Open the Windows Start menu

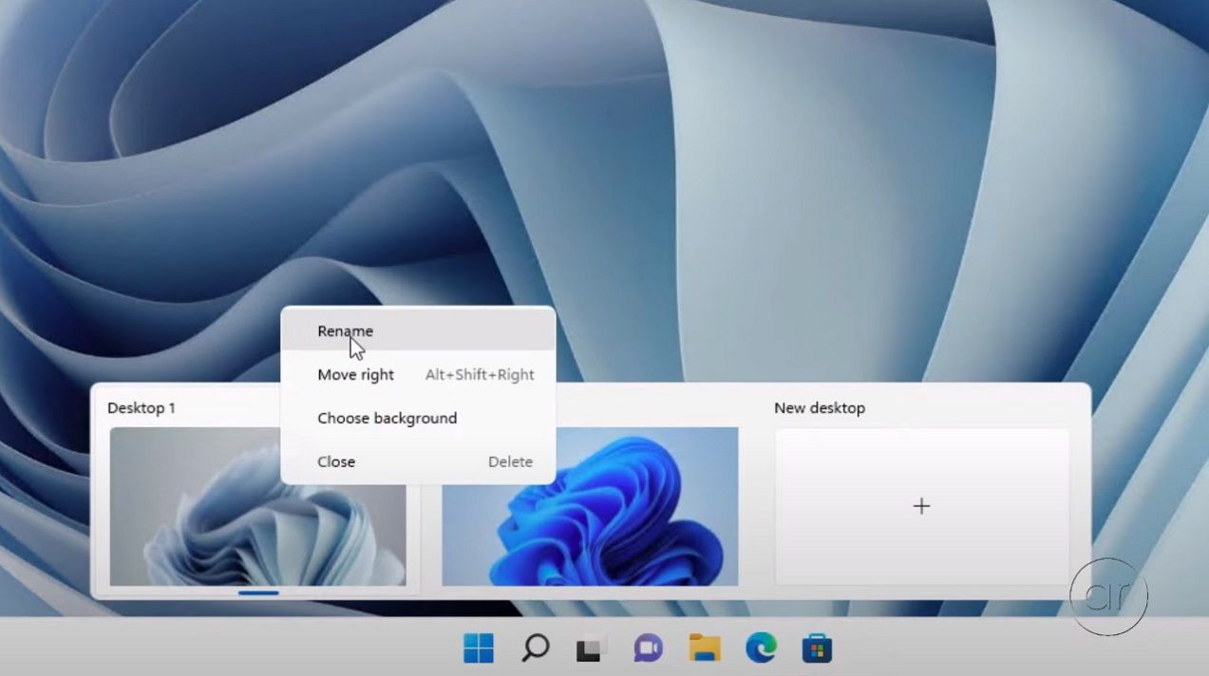click(479, 648)
